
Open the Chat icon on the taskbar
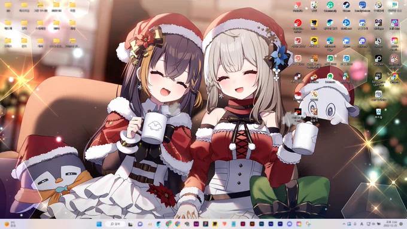tap(140, 224)
